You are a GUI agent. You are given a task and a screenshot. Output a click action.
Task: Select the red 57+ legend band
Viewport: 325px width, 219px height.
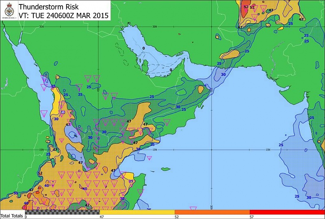pos(287,212)
